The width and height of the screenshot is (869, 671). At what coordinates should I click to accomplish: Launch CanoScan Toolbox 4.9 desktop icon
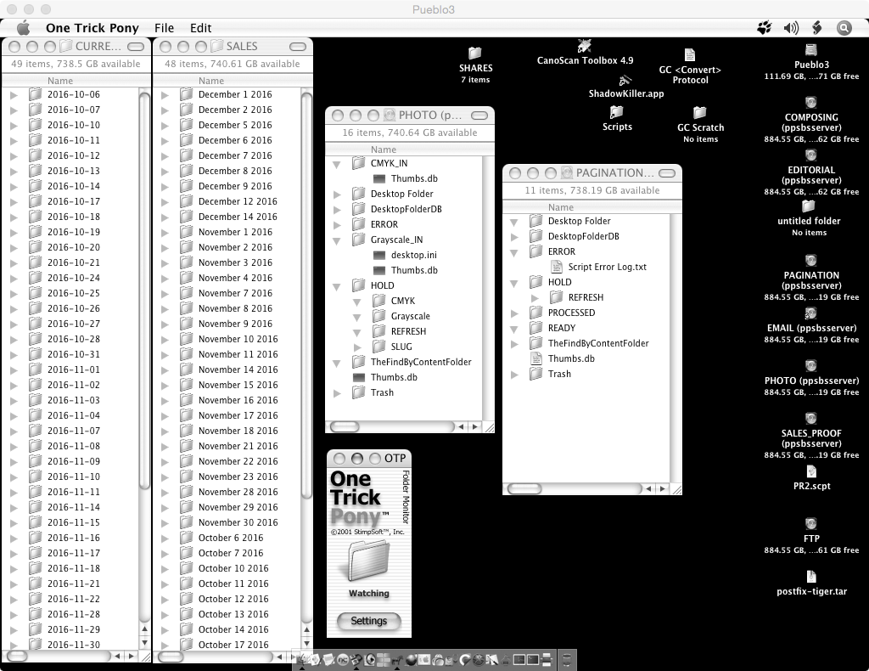point(584,46)
